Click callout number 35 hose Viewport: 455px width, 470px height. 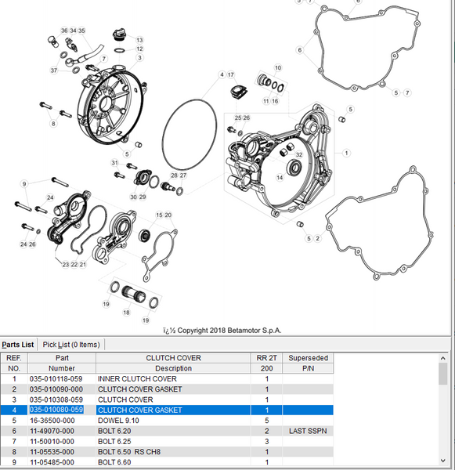[x=81, y=31]
